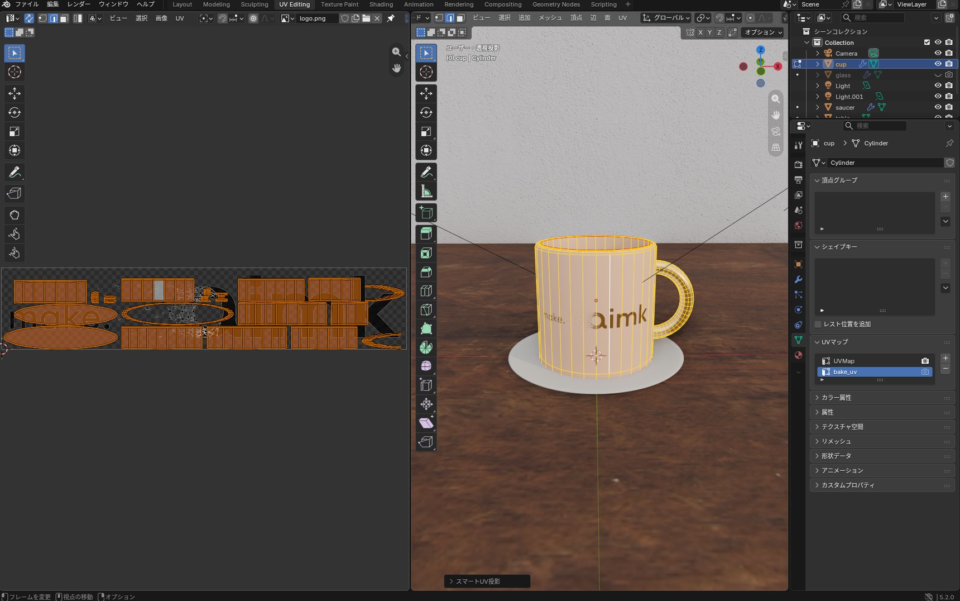960x601 pixels.
Task: Open the ファイル menu
Action: pyautogui.click(x=27, y=4)
